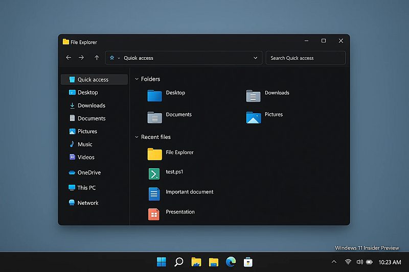Go forward with the right arrow button
This screenshot has height=272, width=409.
tap(81, 58)
